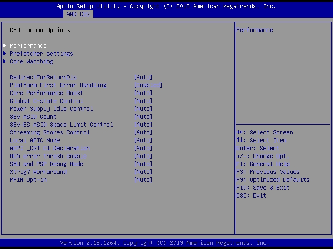The image size is (333, 249).
Task: Click the arrow icon beside Core Watchdog
Action: point(5,61)
